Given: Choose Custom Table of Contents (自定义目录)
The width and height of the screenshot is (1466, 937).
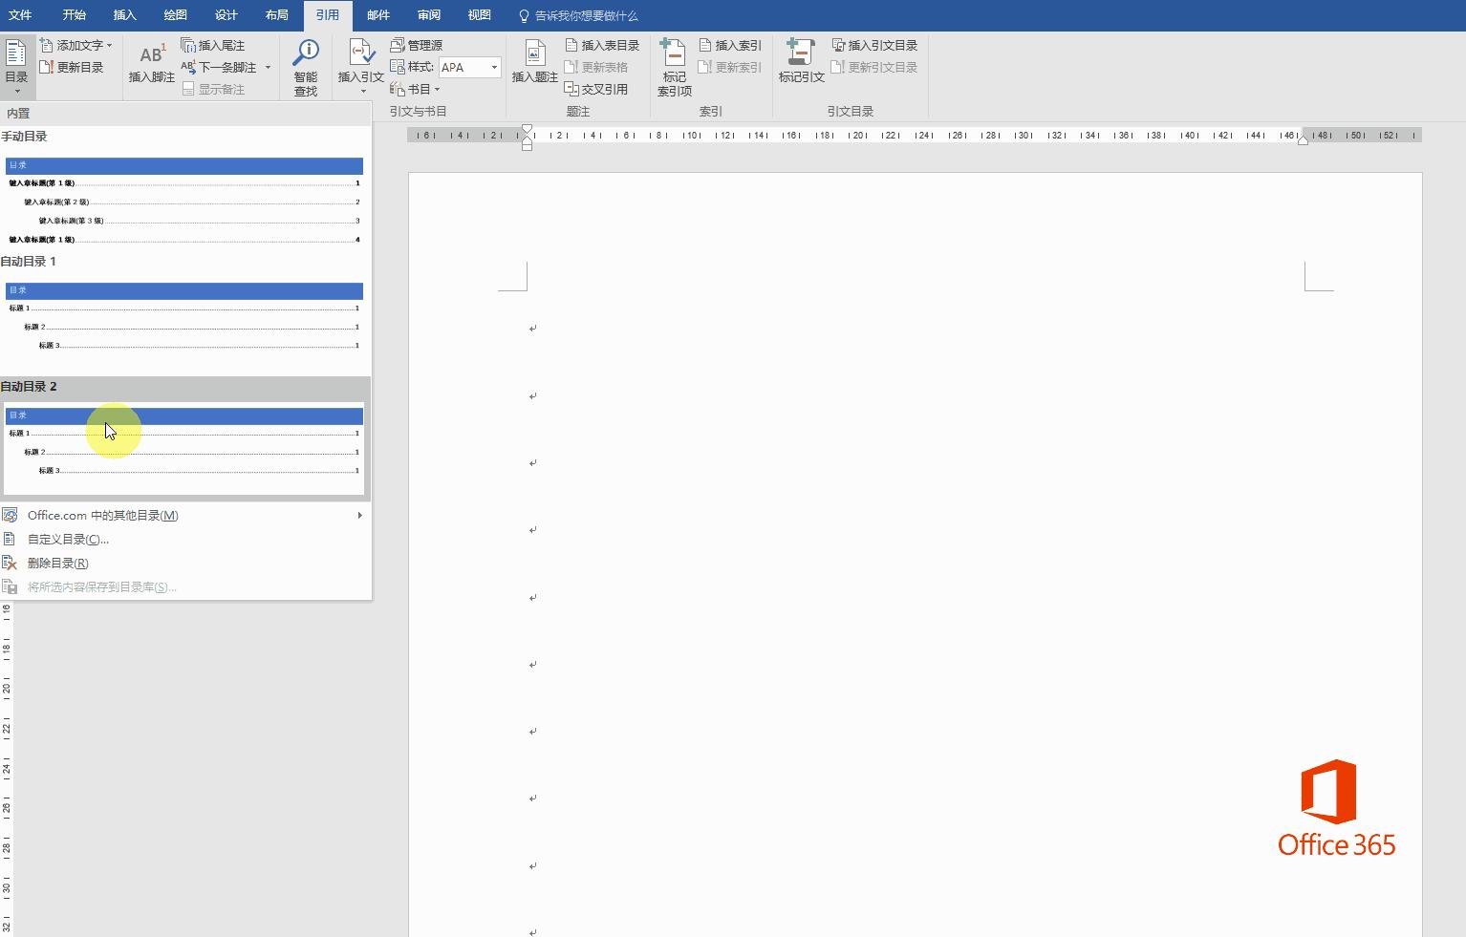Looking at the screenshot, I should [68, 539].
